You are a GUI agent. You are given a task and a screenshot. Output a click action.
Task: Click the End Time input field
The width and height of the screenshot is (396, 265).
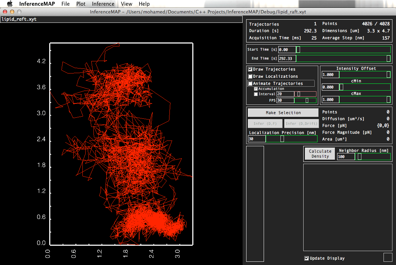coord(287,58)
